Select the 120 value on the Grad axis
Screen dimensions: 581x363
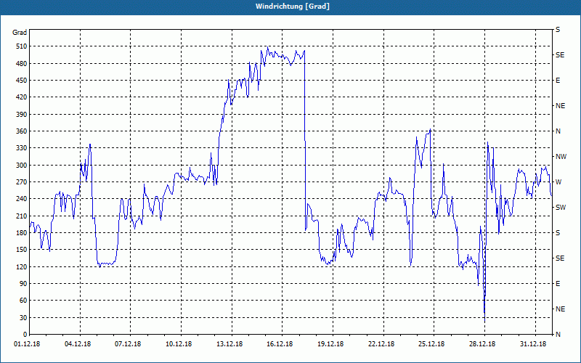click(x=22, y=266)
